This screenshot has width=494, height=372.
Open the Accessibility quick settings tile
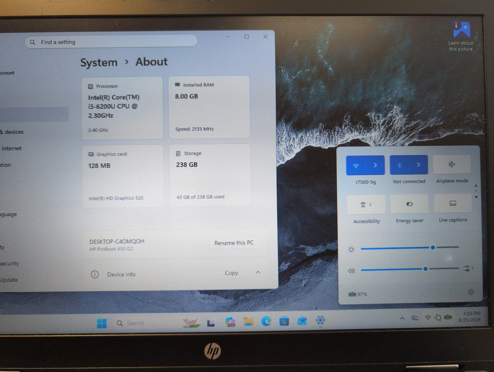point(366,204)
